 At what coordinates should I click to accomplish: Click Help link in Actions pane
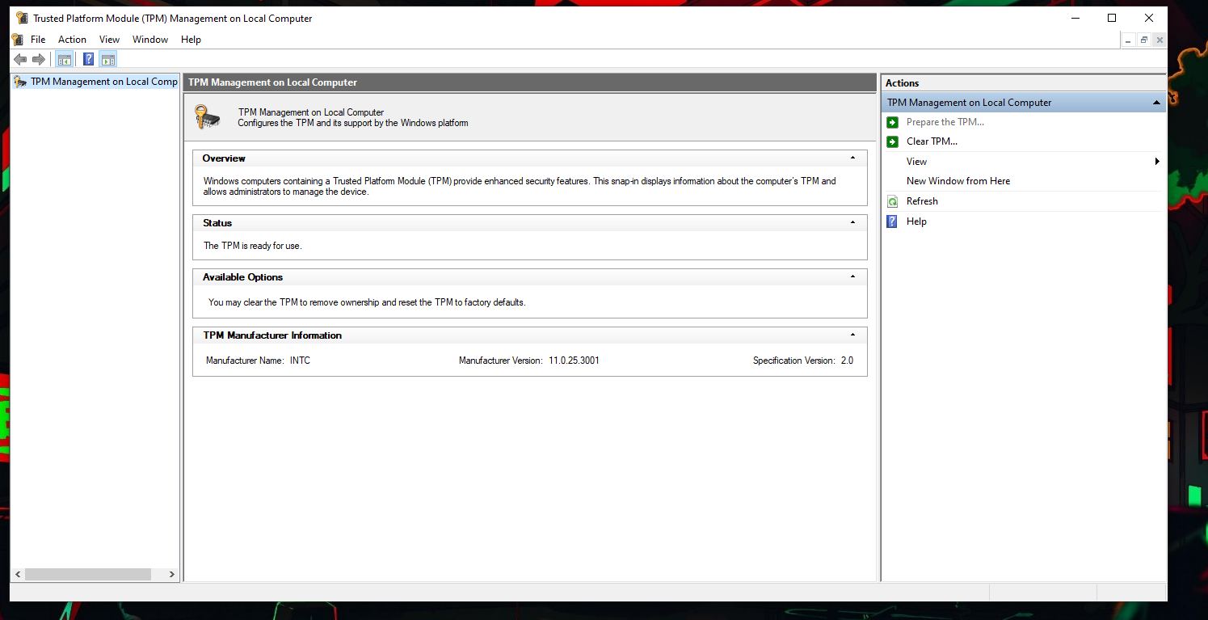pyautogui.click(x=916, y=221)
